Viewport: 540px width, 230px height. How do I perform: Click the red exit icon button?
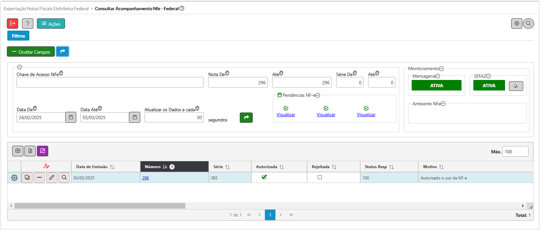(x=13, y=23)
